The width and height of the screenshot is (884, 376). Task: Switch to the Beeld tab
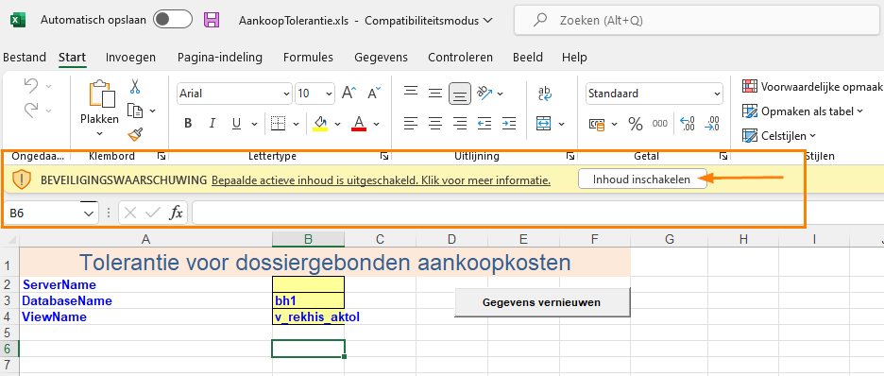click(x=528, y=58)
